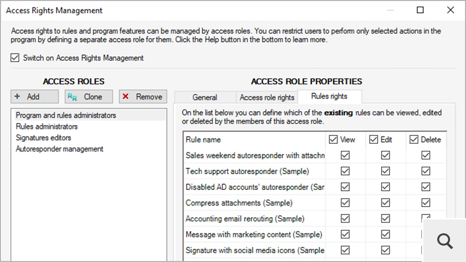The height and width of the screenshot is (262, 466).
Task: Uncheck Delete for Sales weekend autoresponder
Action: pyautogui.click(x=425, y=155)
